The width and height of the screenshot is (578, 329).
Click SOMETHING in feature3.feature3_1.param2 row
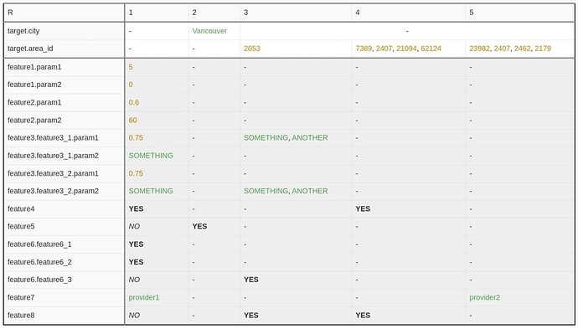coord(151,156)
